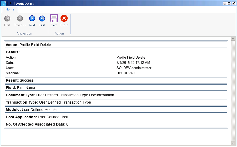Click the Machine: label
This screenshot has width=237, height=147.
click(x=13, y=73)
